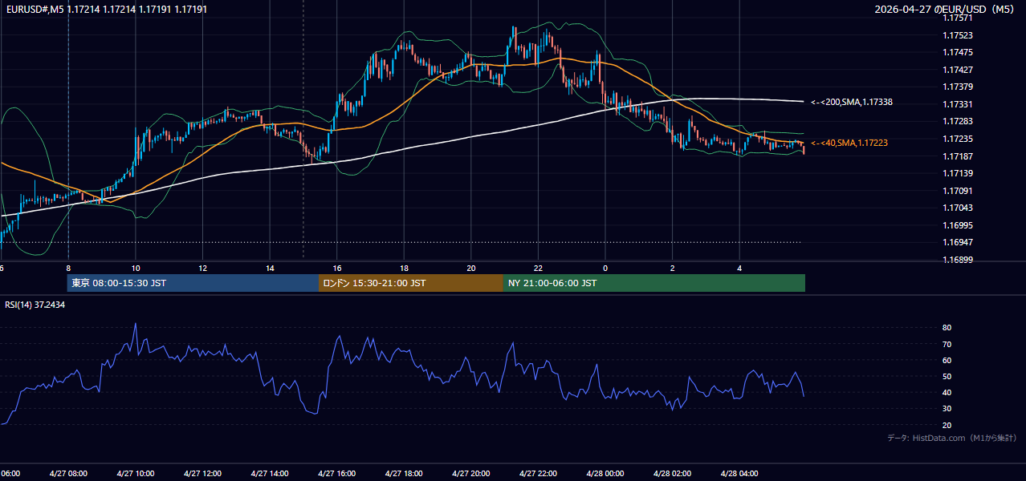The height and width of the screenshot is (481, 1026).
Task: Click hour tick 14 under the price chart
Action: (x=270, y=268)
